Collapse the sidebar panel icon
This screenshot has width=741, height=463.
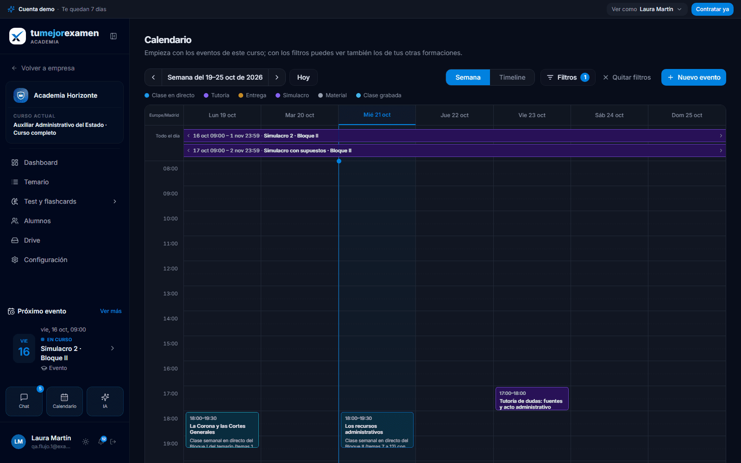(113, 36)
